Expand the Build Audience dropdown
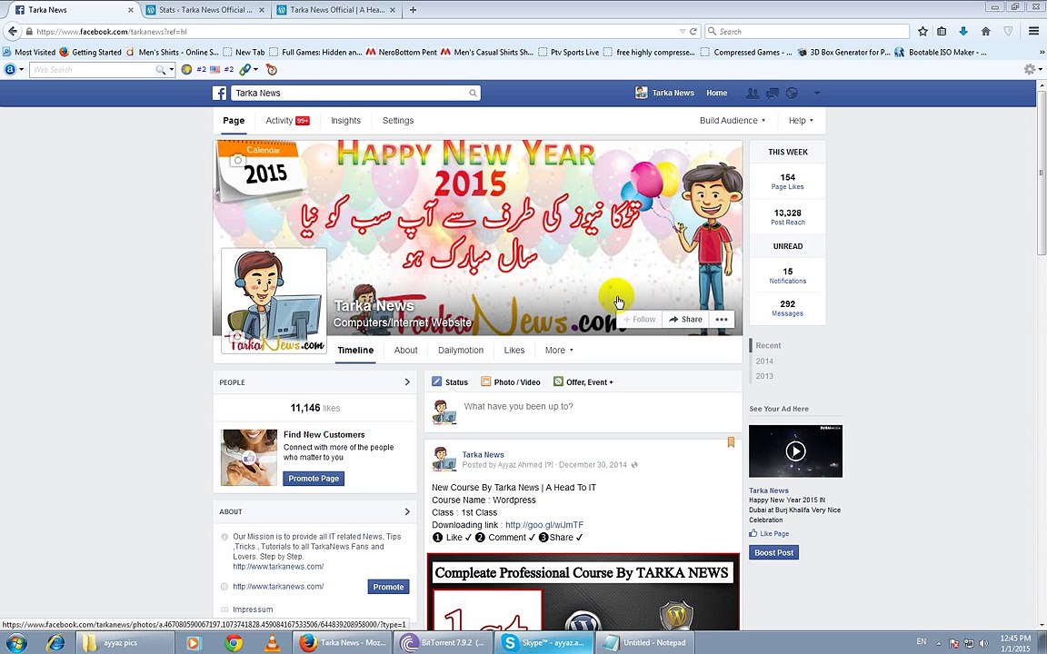1047x654 pixels. pos(733,121)
